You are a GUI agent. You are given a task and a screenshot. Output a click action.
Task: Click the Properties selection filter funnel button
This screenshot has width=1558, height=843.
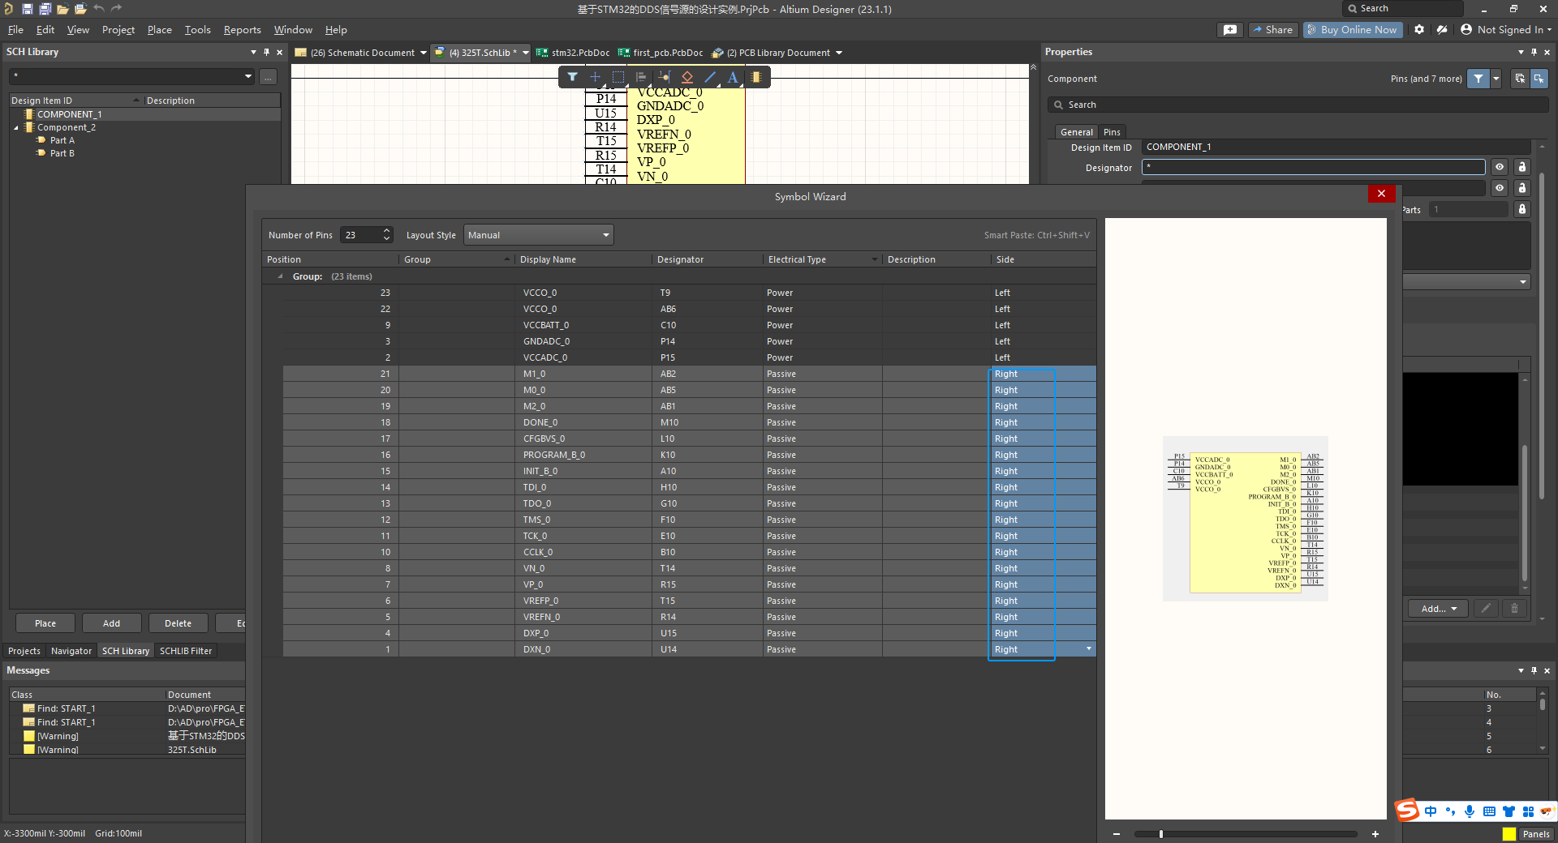[1478, 79]
